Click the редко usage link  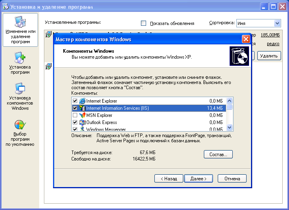273,44
